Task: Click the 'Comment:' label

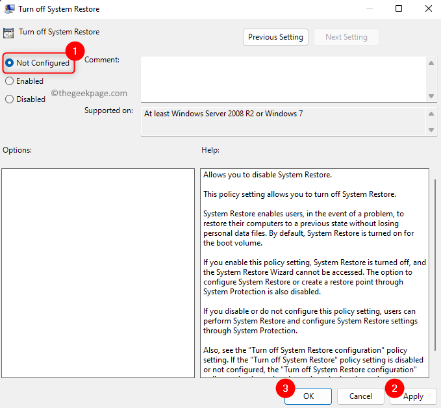Action: point(102,60)
